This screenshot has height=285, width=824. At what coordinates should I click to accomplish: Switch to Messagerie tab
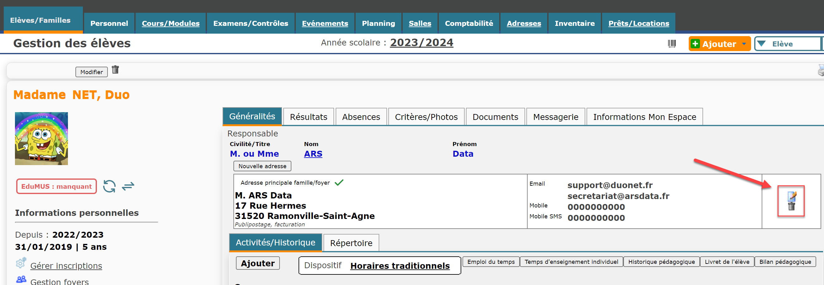[556, 117]
